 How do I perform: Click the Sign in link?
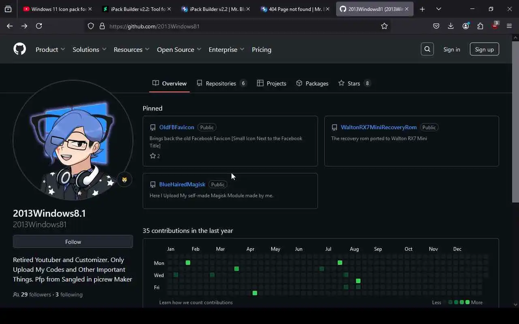(452, 49)
